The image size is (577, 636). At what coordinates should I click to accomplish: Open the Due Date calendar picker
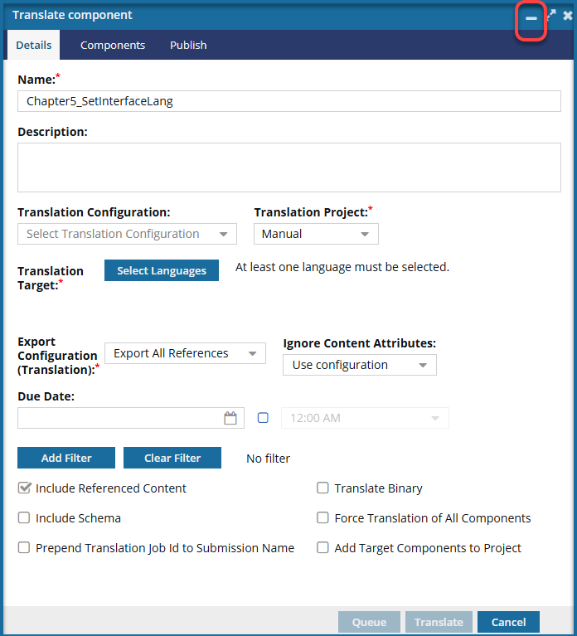click(x=230, y=418)
